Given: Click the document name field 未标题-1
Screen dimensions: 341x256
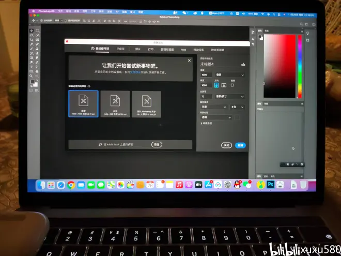Looking at the screenshot, I should point(220,64).
